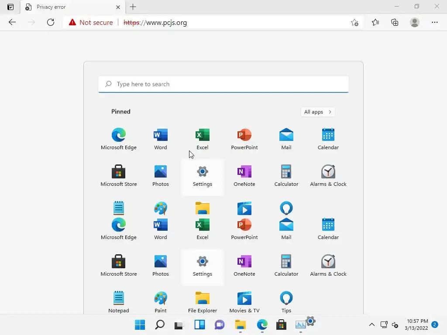Click the Not secure warning indicator
Viewport: 447px width, 335px height.
click(91, 23)
